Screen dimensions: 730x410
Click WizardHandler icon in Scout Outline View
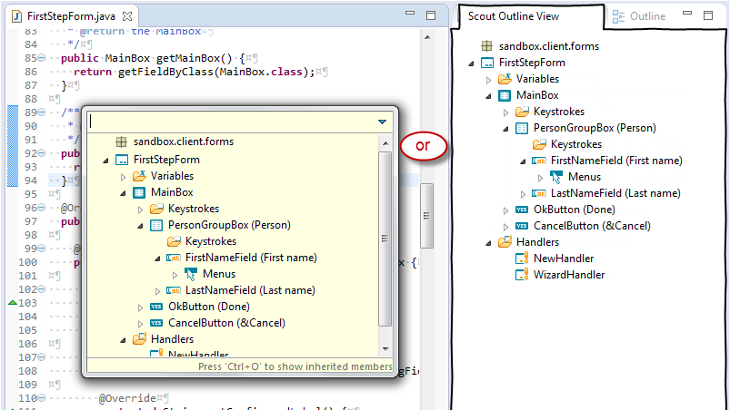[x=522, y=275]
